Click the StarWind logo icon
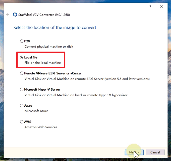 click(x=15, y=15)
